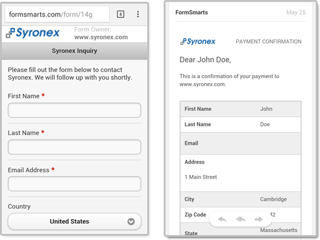Click the Syronex Inquiry title bar
Image resolution: width=320 pixels, height=240 pixels.
(75, 51)
